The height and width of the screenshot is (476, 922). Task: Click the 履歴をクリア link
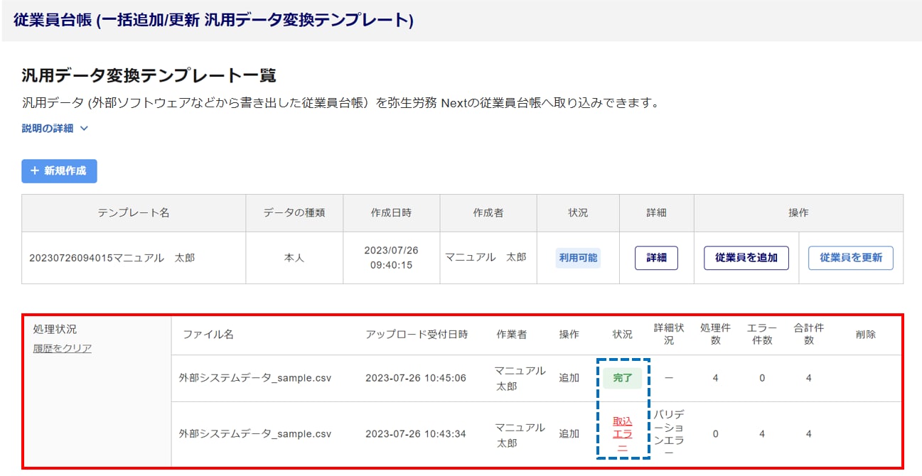pyautogui.click(x=63, y=348)
